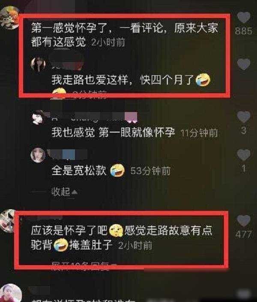The image size is (257, 302).
Task: Tap the comment 第一感觉怀孕了
Action: [x=125, y=35]
